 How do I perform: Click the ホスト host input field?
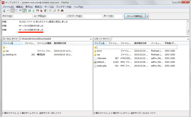tap(23, 16)
